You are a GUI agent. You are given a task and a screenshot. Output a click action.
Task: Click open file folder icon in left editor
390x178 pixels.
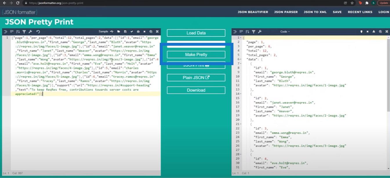pos(119,32)
